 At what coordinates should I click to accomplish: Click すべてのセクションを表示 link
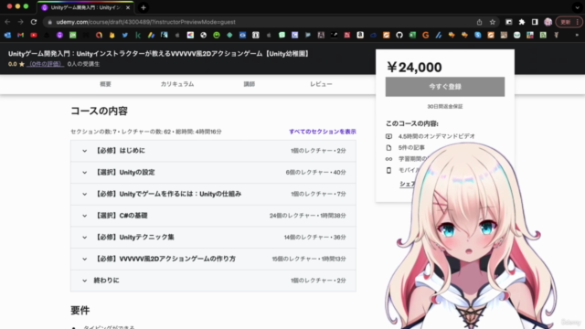click(323, 132)
